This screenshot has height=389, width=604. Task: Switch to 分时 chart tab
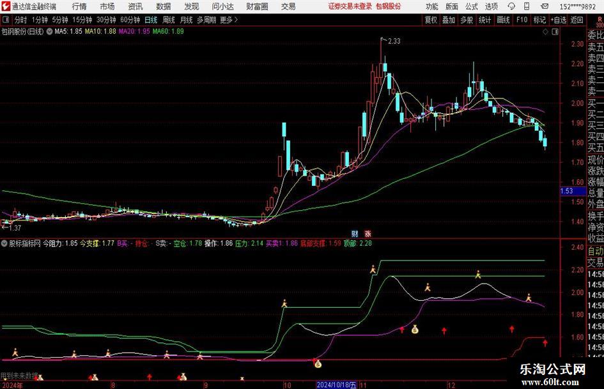[x=21, y=20]
